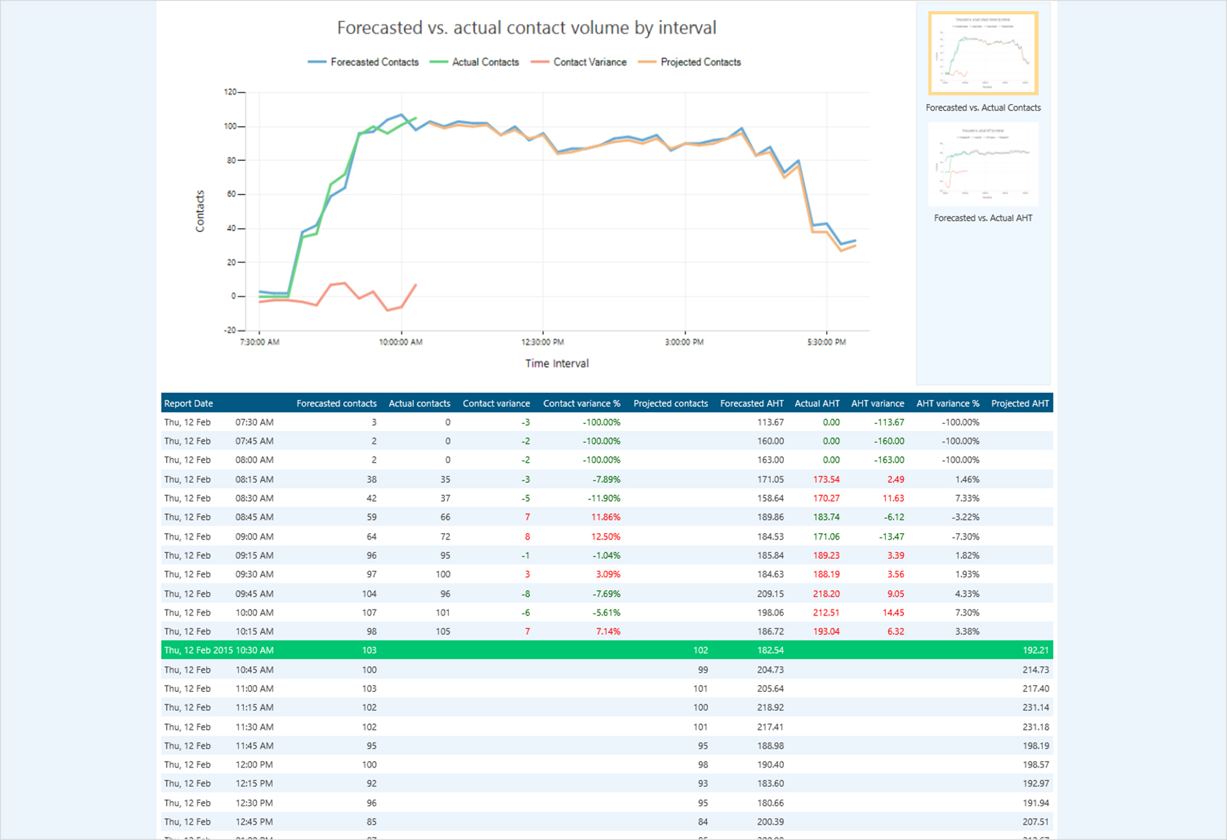Click the Forecasted AHT column header
This screenshot has width=1227, height=840.
coord(752,403)
